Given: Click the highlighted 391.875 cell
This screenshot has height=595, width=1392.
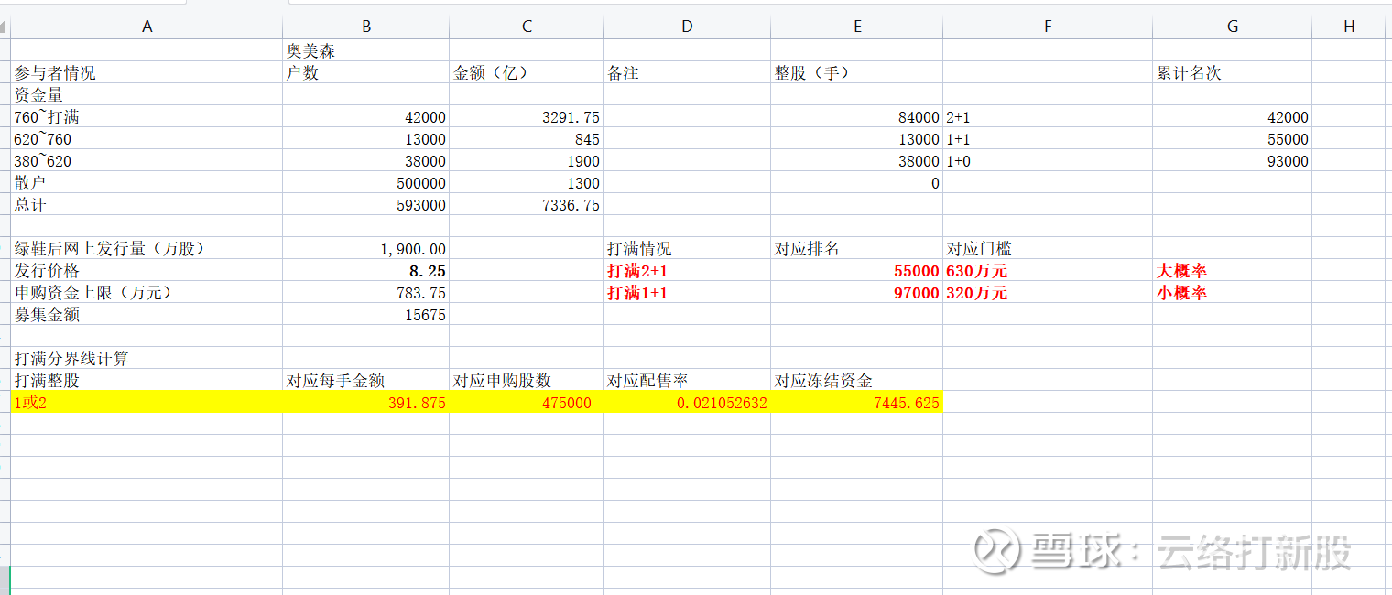Looking at the screenshot, I should [x=366, y=402].
